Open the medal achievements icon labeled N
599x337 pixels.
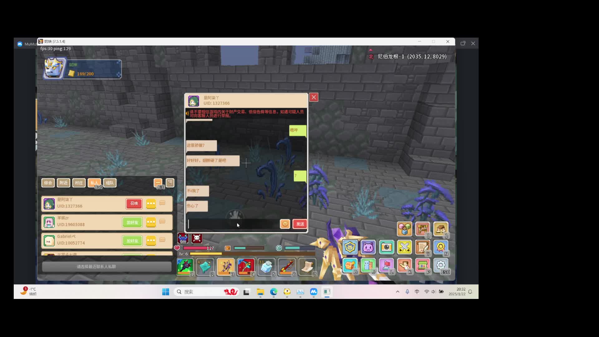[x=441, y=247]
